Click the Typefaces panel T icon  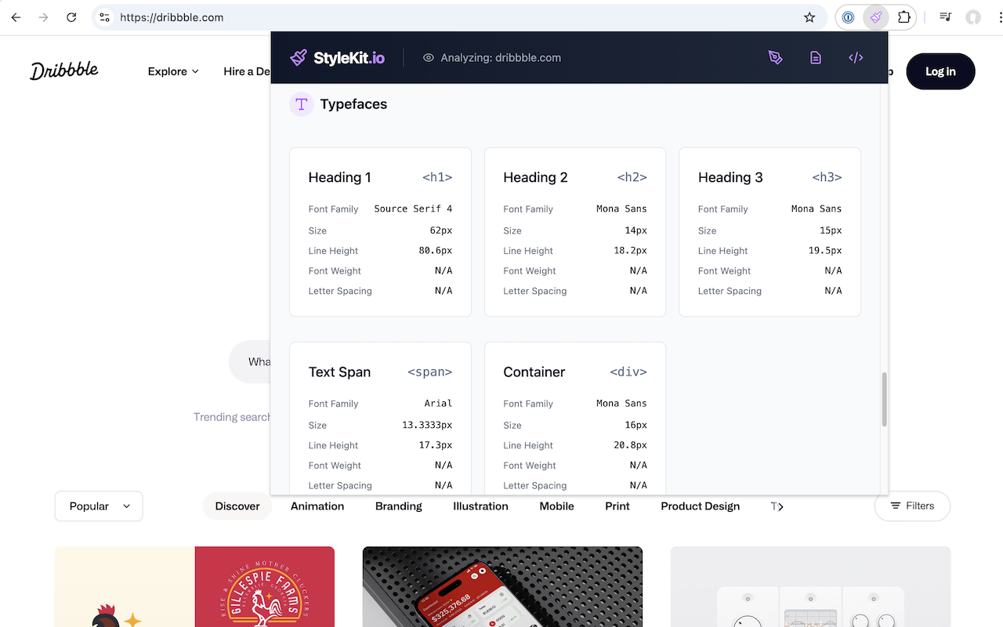[302, 103]
